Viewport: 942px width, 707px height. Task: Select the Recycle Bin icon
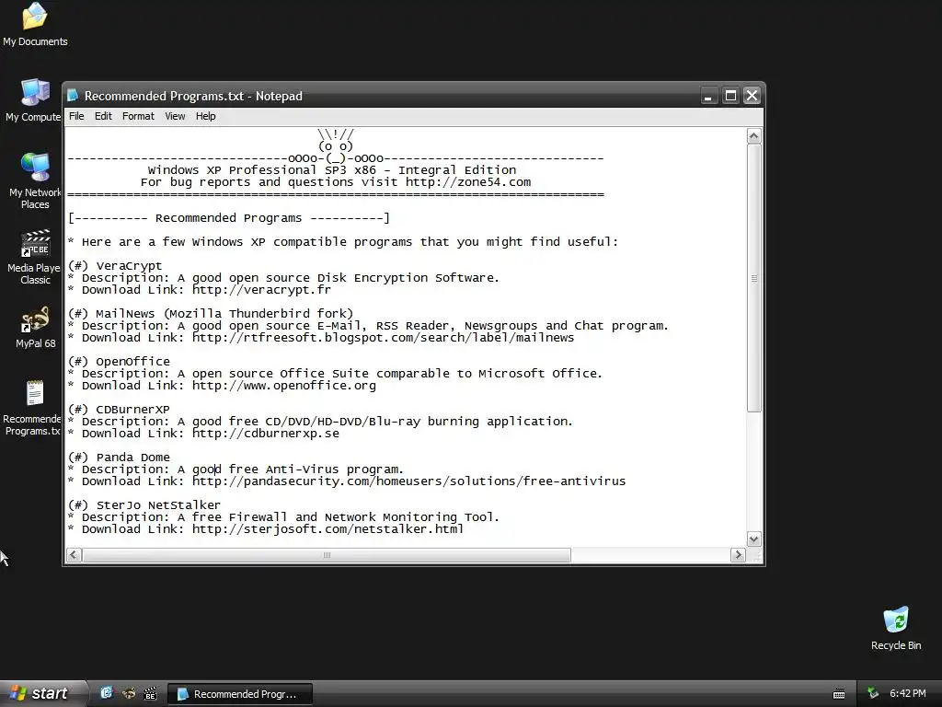coord(896,628)
